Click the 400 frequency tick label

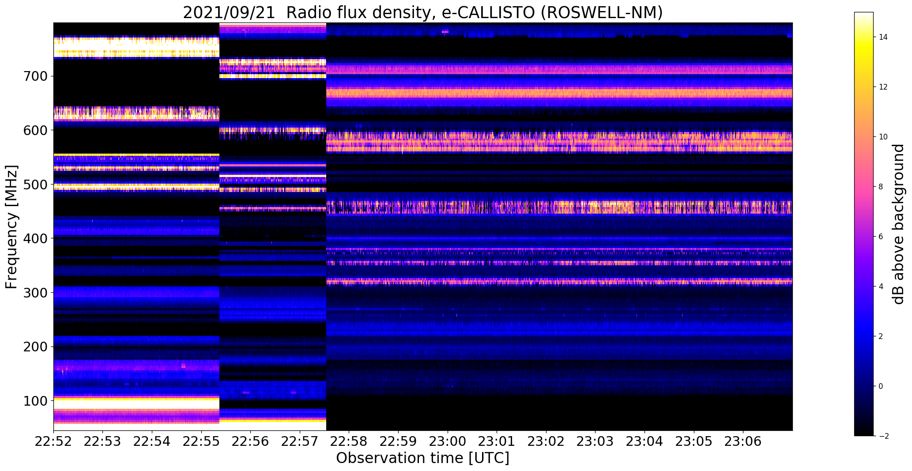tap(35, 238)
